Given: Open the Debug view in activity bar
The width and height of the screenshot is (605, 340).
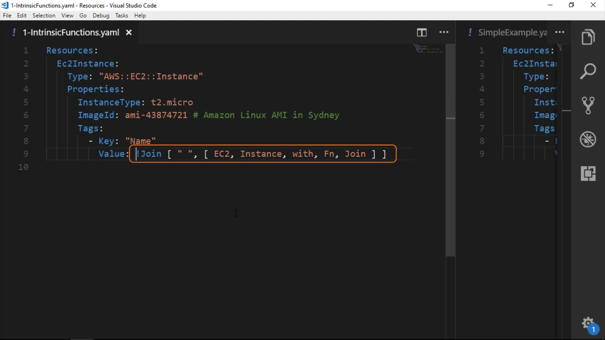Looking at the screenshot, I should pyautogui.click(x=588, y=139).
